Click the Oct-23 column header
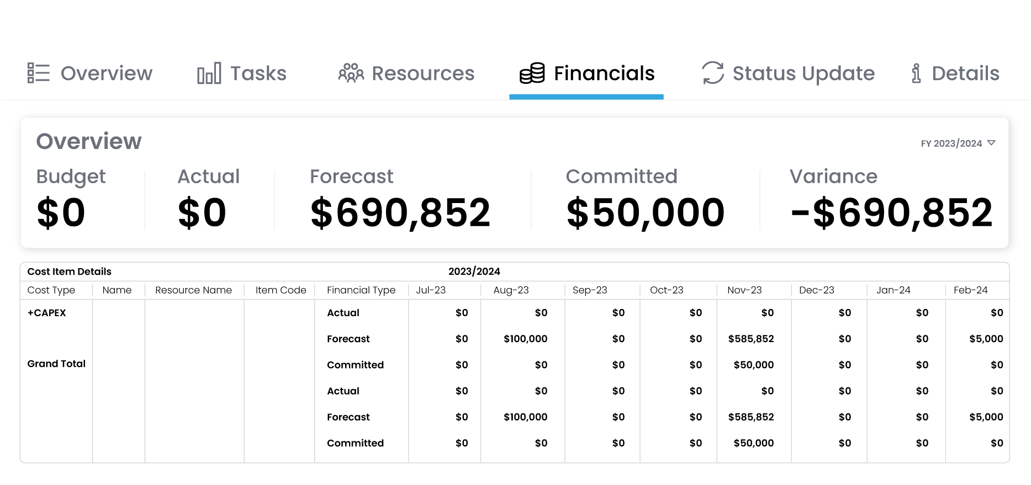This screenshot has height=485, width=1031. point(667,290)
